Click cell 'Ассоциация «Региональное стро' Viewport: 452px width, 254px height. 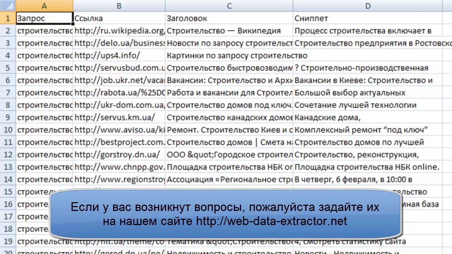[x=229, y=180]
